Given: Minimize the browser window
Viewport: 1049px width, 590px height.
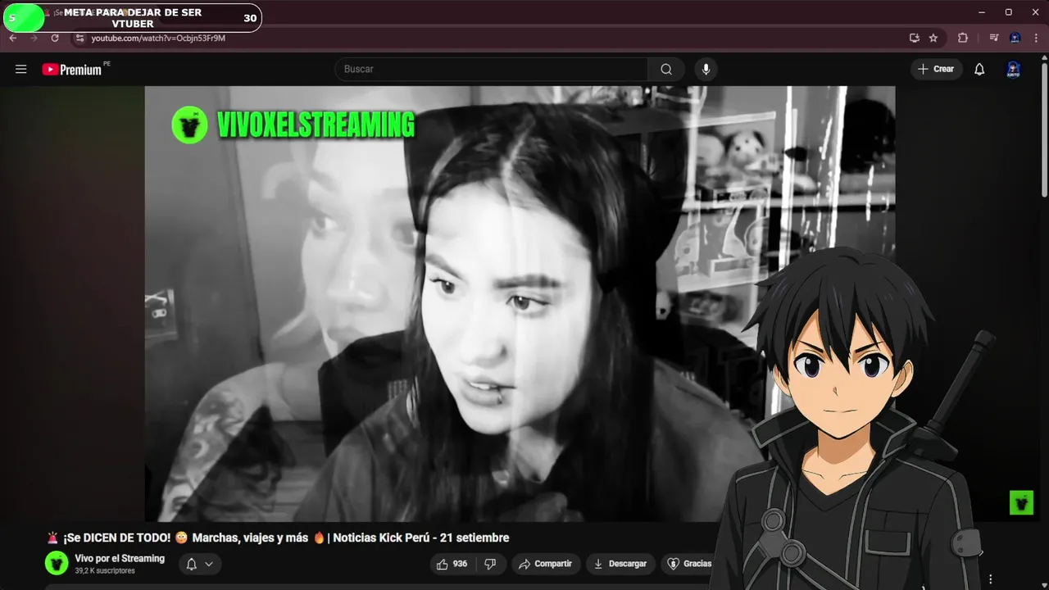Looking at the screenshot, I should point(982,12).
